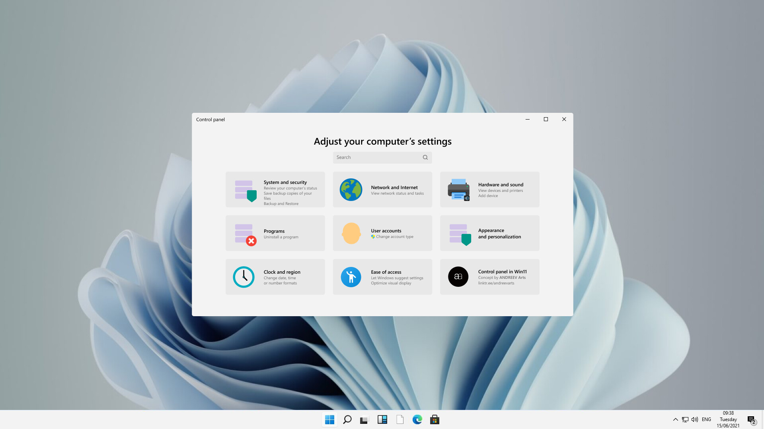
Task: Click the Search icon on the taskbar
Action: click(x=347, y=419)
